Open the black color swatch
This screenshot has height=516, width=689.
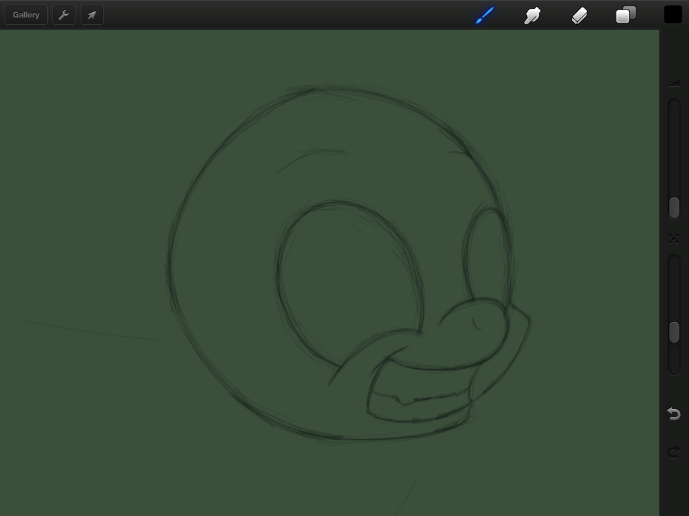coord(673,15)
